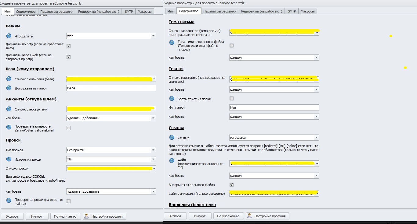Click Импорт button in Main-tab window

(x=37, y=216)
